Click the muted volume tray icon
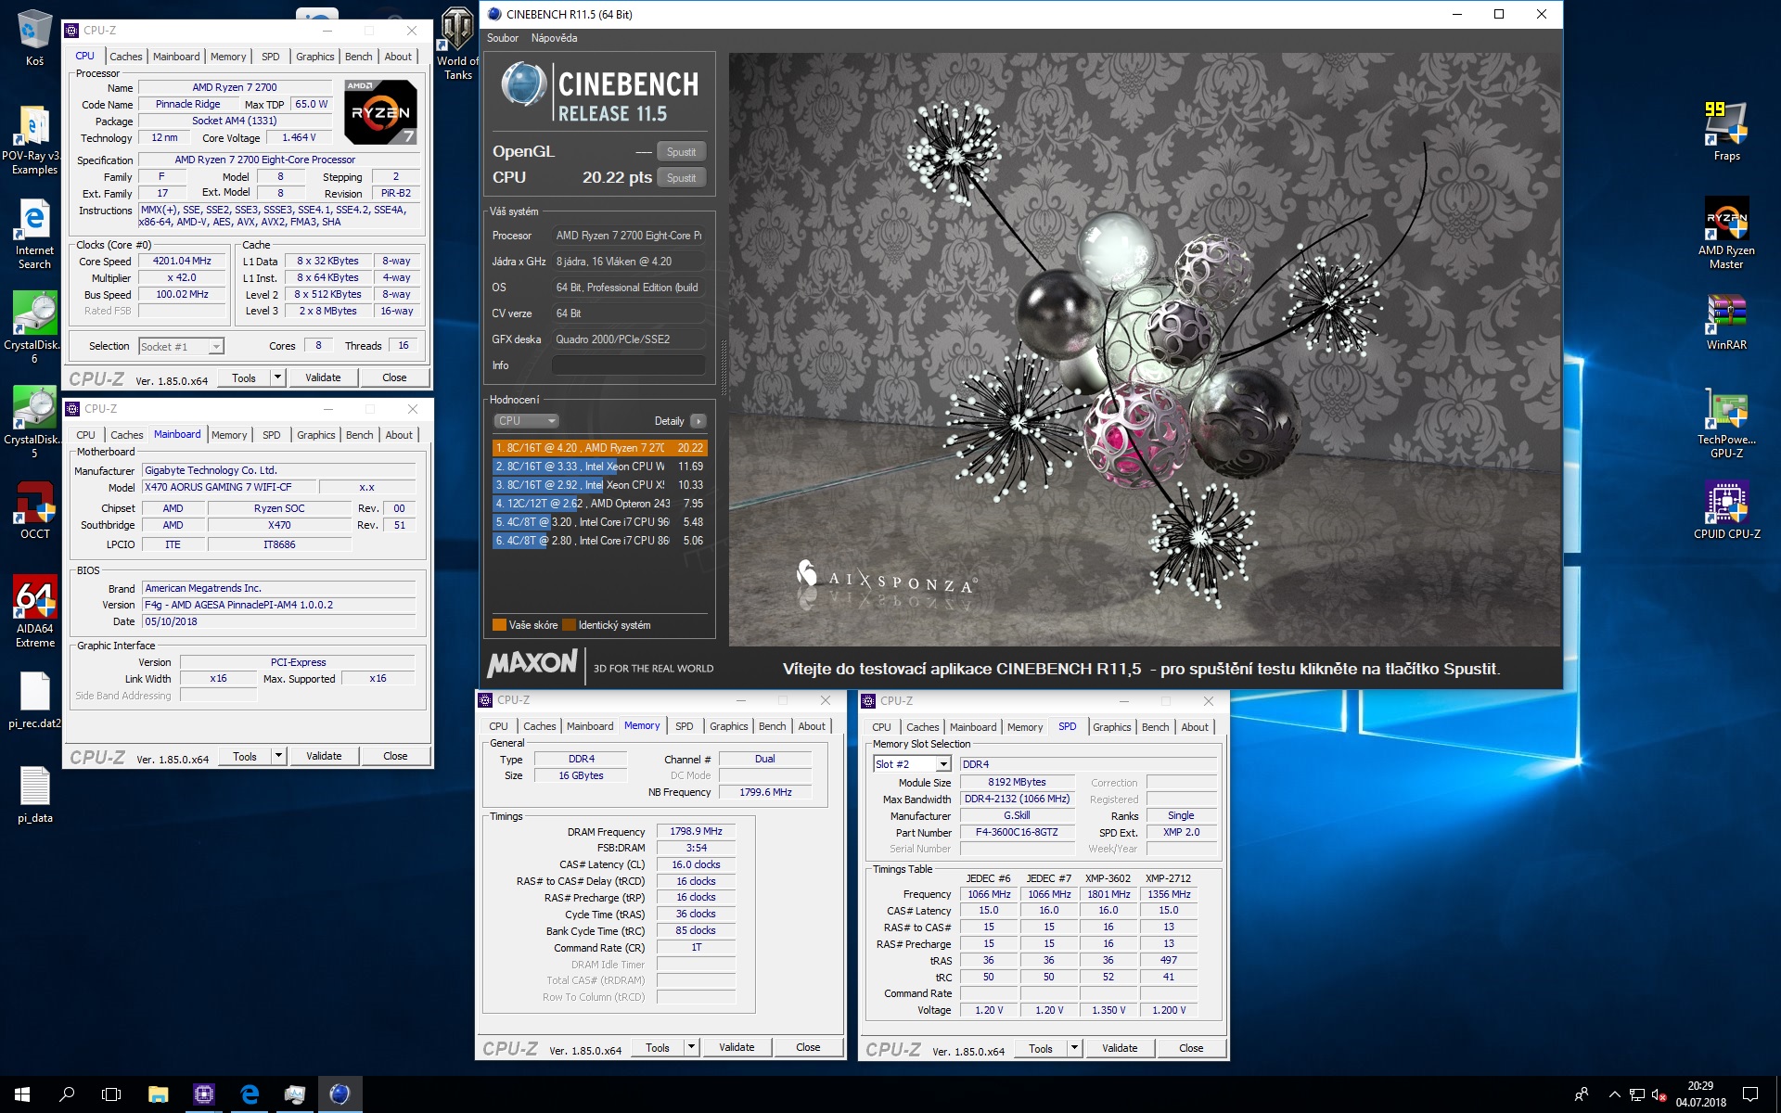This screenshot has width=1781, height=1113. (1659, 1094)
